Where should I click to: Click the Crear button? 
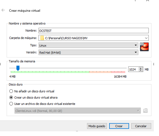119,126
